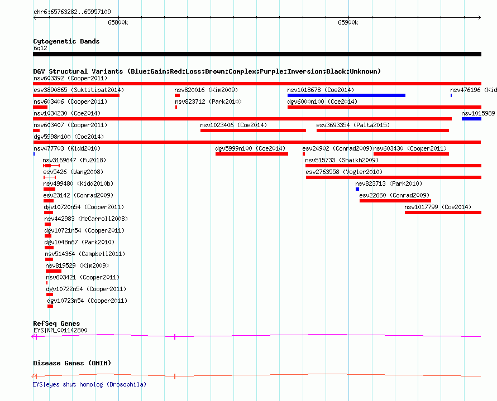Screen dimensions: 497x401
Task: Click the esv22660 (Conrad2009) red loss bar
Action: click(395, 201)
